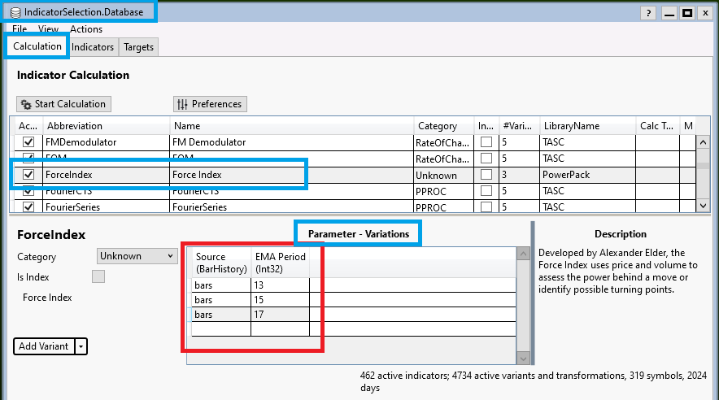Open the Actions menu

tap(86, 29)
